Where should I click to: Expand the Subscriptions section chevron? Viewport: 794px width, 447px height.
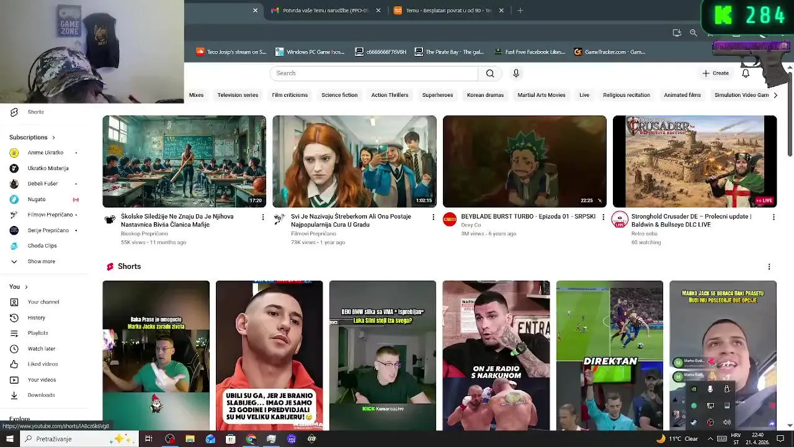(53, 137)
